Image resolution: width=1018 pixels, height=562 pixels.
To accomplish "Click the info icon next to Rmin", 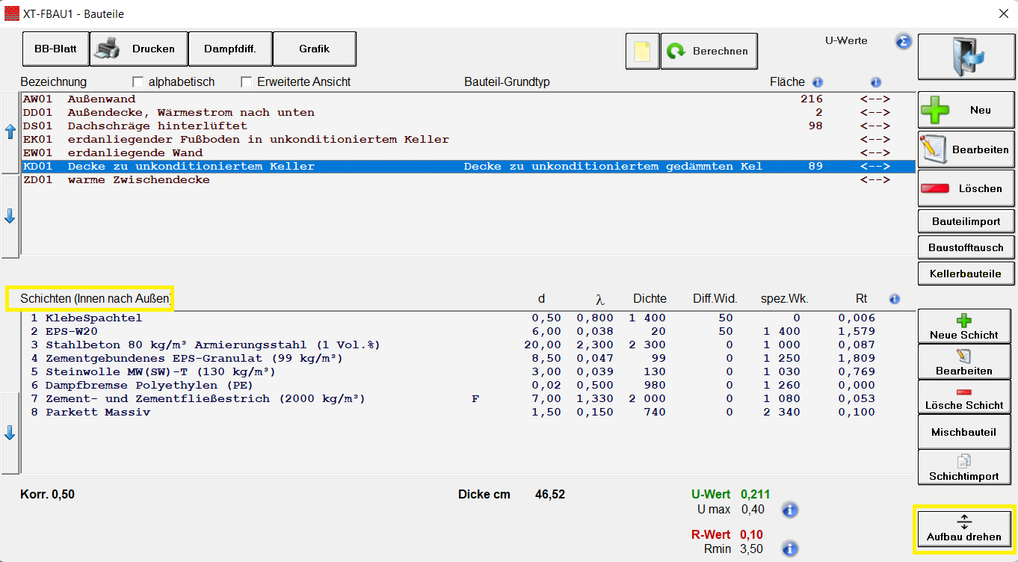I will 790,549.
